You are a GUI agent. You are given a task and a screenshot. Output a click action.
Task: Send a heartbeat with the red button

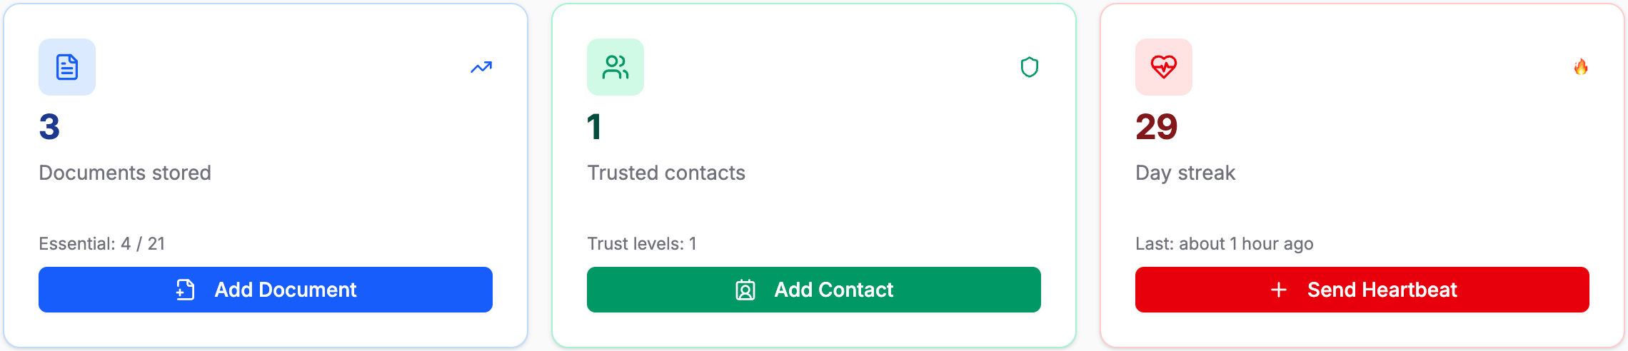[1362, 290]
